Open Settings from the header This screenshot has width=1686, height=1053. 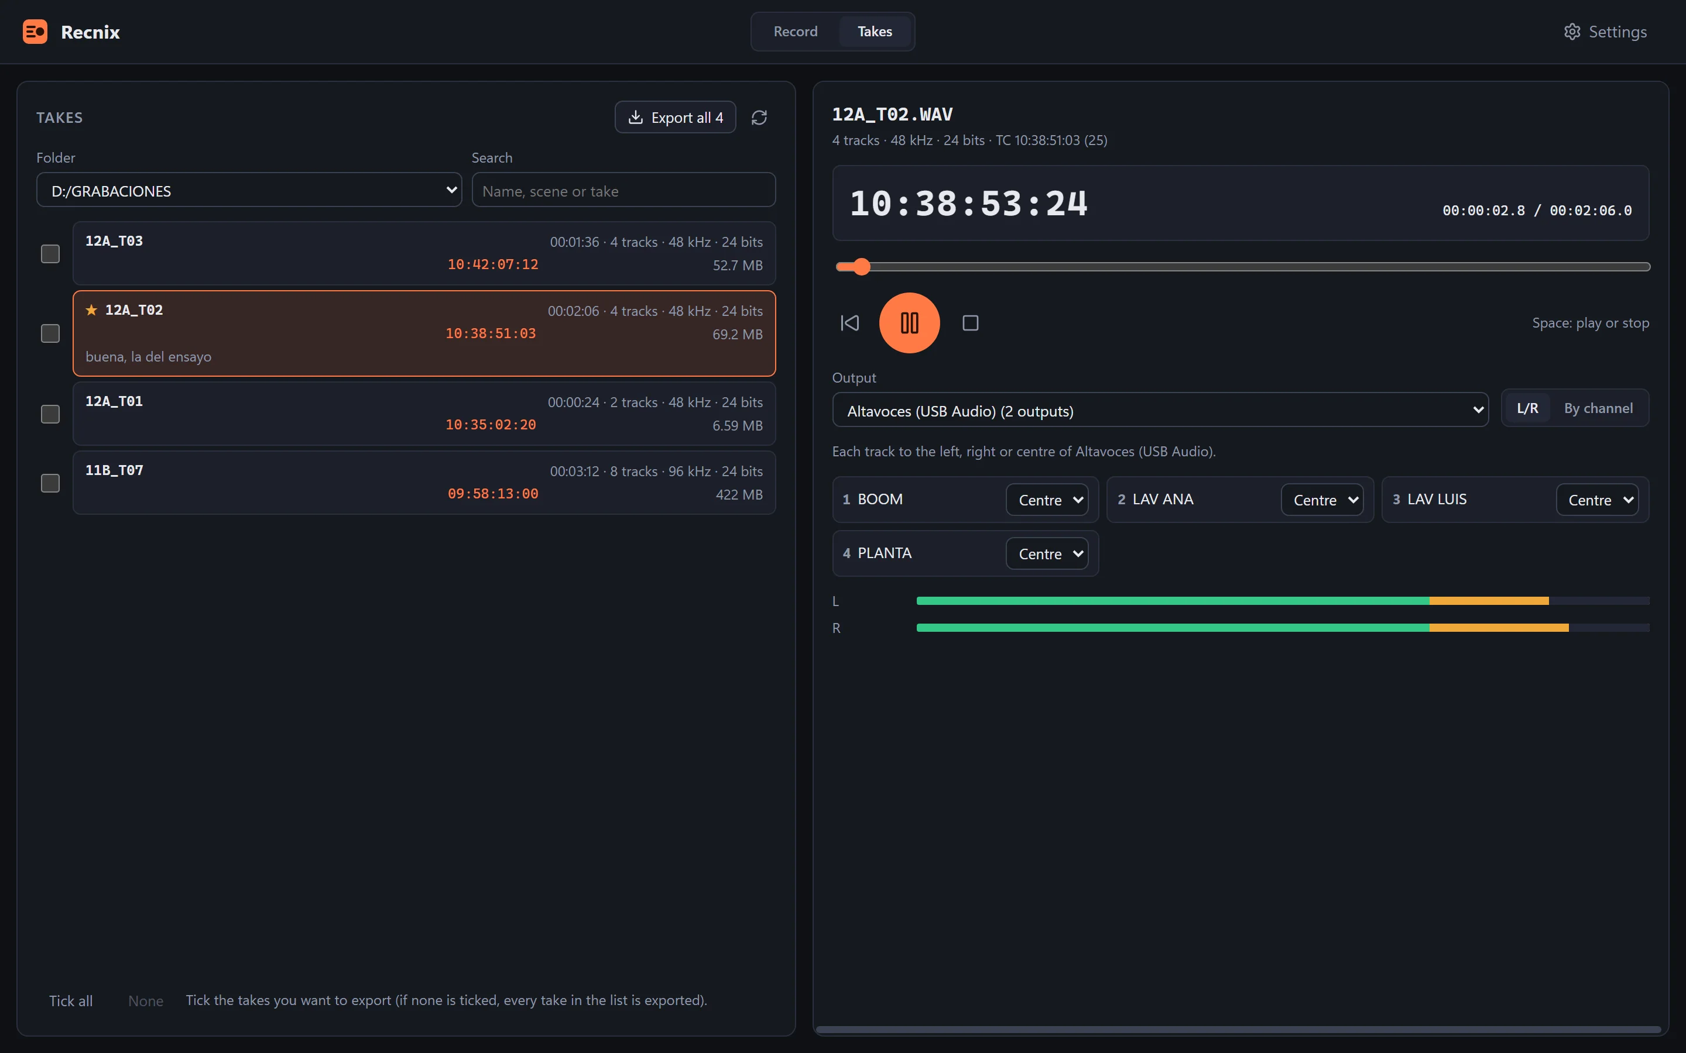1605,32
